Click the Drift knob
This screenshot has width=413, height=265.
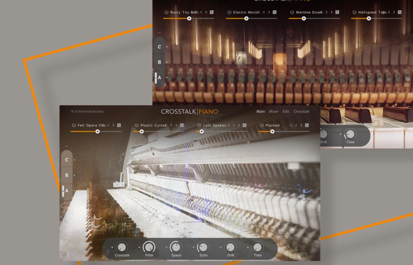[230, 248]
